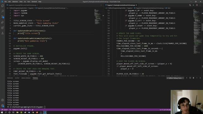Image resolution: width=203 pixels, height=114 pixels.
Task: Click the master branch indicator in status bar
Action: pos(4,110)
